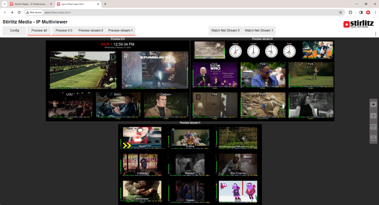Zoom out with the minus button
The image size is (379, 205).
[373, 116]
